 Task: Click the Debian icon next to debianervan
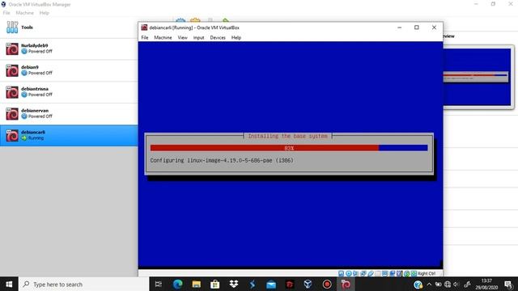12,114
